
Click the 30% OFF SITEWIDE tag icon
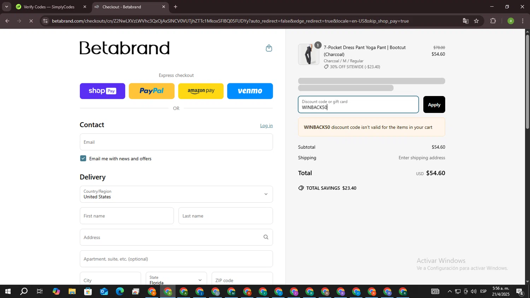click(x=326, y=67)
